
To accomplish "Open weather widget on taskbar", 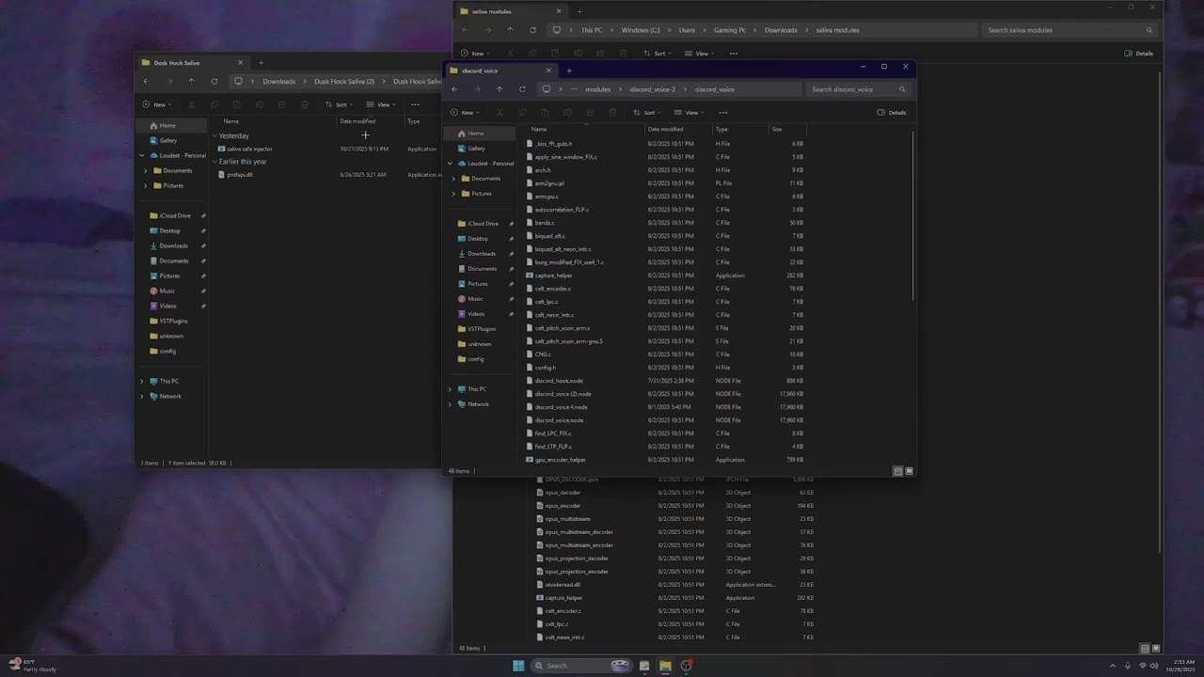I will click(32, 666).
